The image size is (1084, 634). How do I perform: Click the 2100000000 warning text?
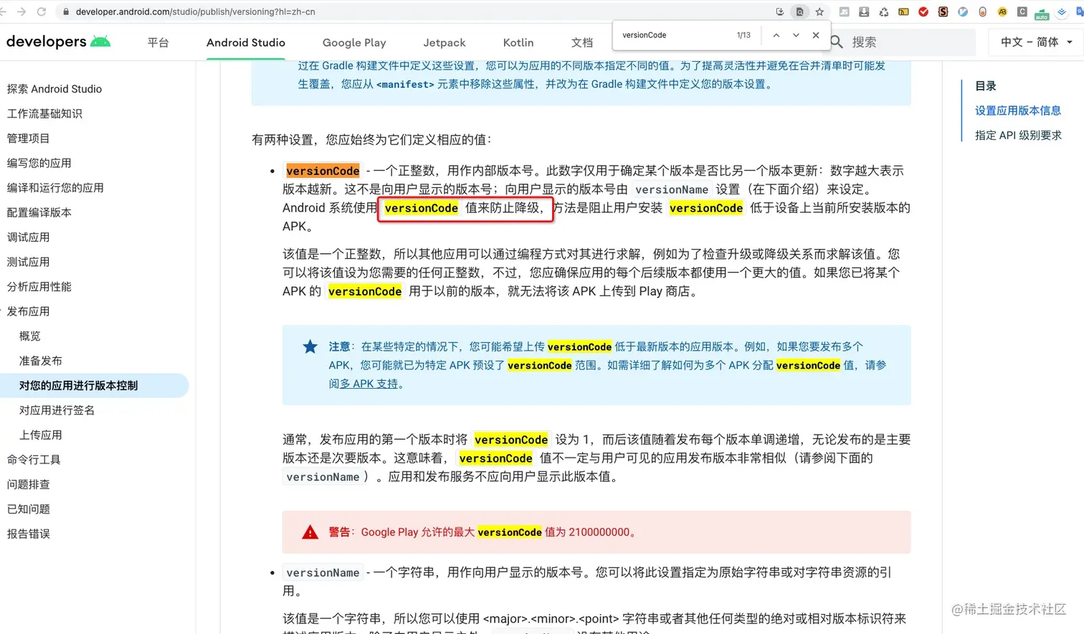pyautogui.click(x=599, y=532)
